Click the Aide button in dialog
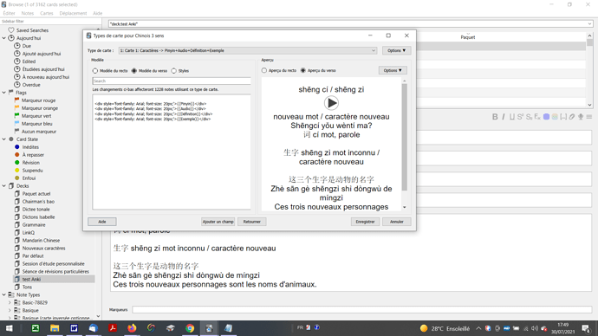 click(102, 222)
